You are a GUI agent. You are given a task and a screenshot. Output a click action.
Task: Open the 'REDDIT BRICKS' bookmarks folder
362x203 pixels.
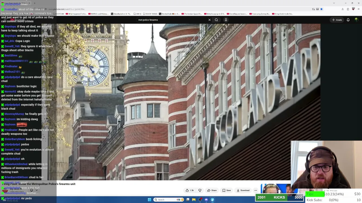point(150,14)
